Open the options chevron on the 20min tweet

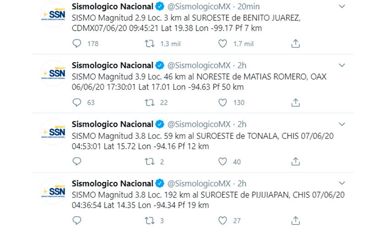click(x=342, y=6)
